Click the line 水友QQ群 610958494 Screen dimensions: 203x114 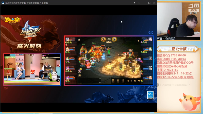point(172,59)
